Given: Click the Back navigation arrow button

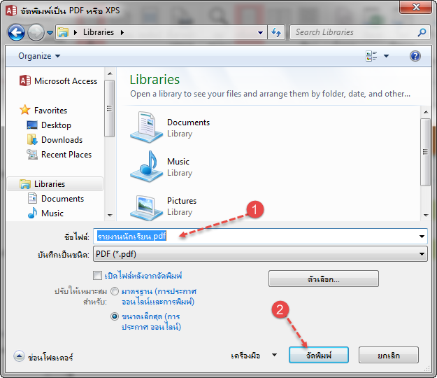Looking at the screenshot, I should tap(16, 32).
